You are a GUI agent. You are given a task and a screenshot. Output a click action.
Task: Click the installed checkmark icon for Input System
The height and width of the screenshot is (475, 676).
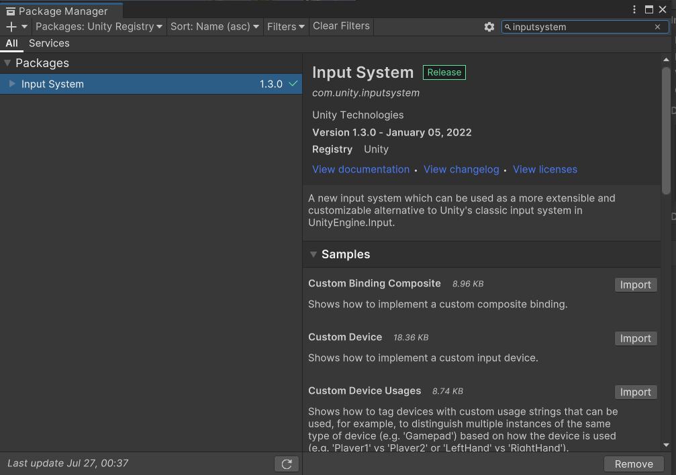(x=293, y=84)
